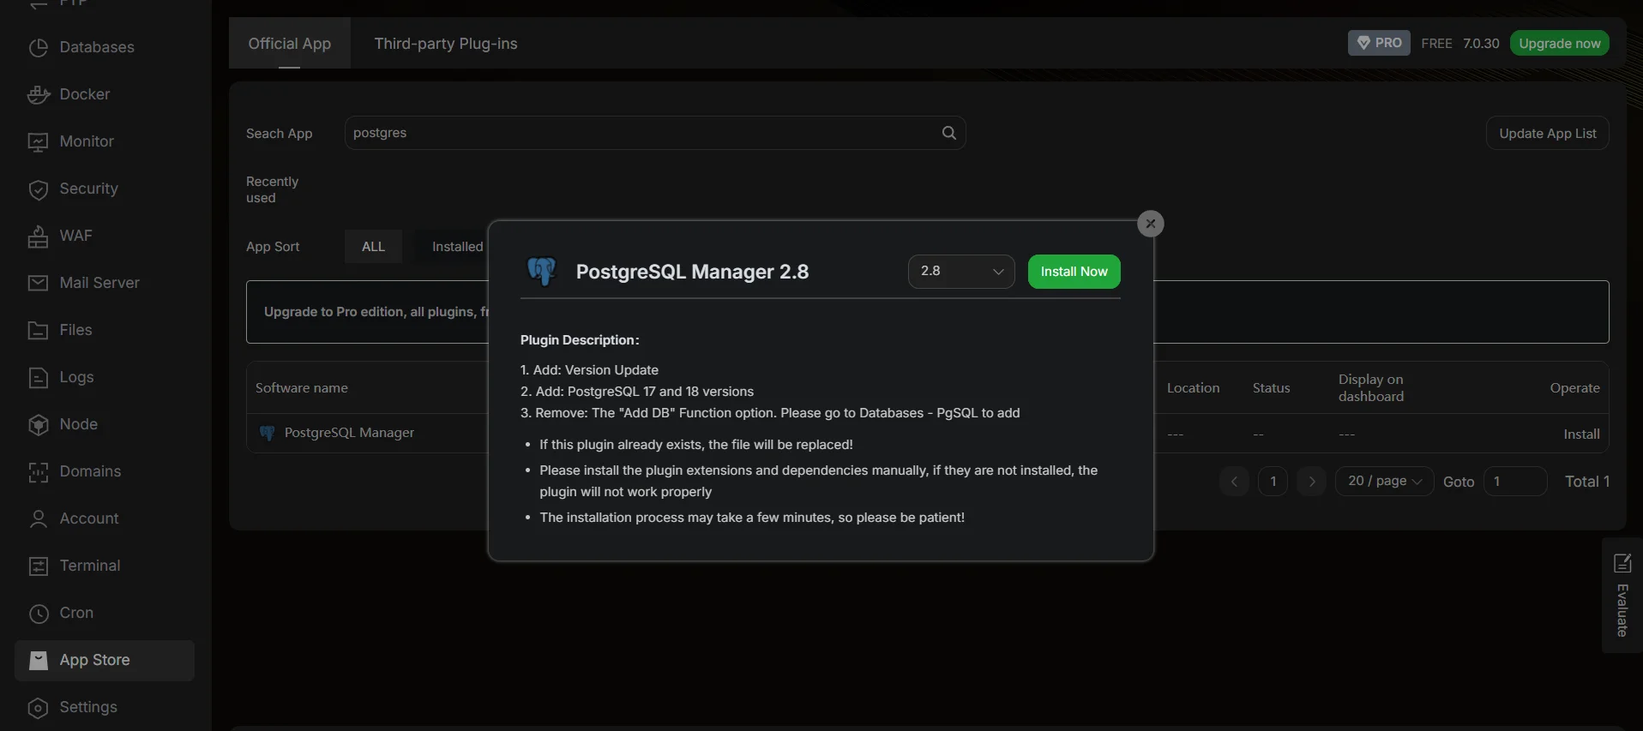The width and height of the screenshot is (1643, 731).
Task: Expand the 2.8 version dropdown
Action: 960,272
